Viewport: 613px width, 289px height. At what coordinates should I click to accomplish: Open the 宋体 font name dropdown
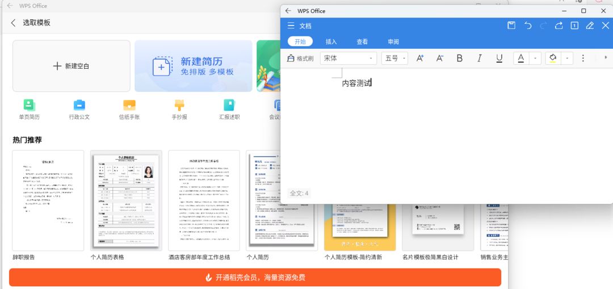pos(349,58)
